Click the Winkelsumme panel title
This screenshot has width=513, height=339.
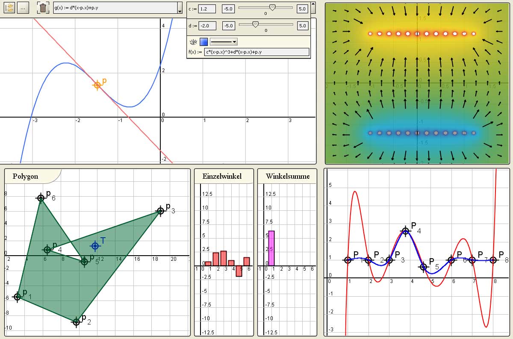[287, 175]
